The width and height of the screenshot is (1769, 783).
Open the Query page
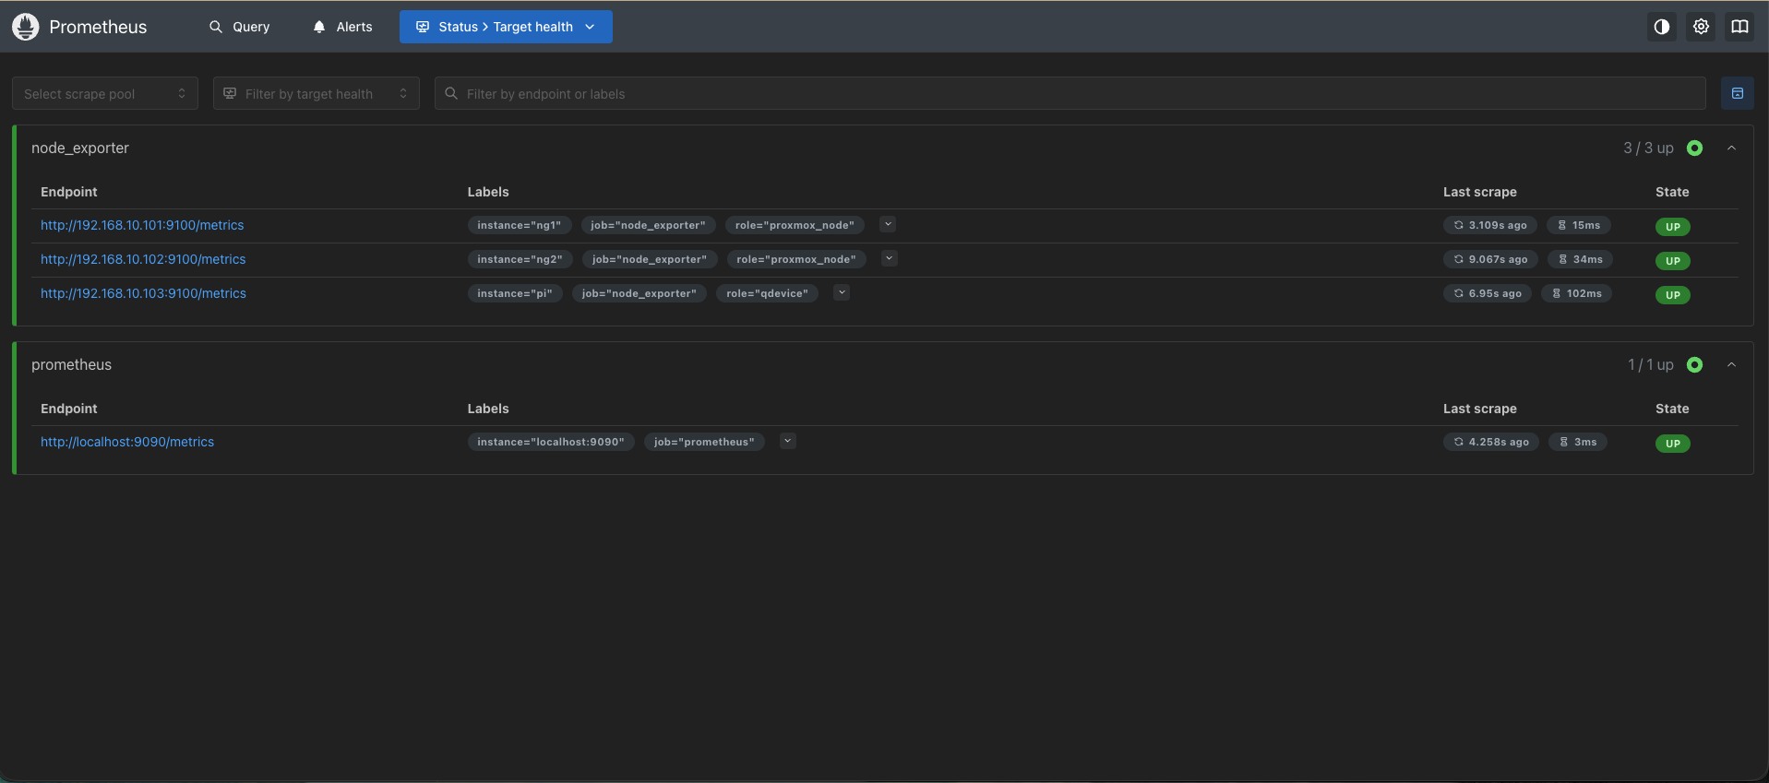[x=240, y=27]
